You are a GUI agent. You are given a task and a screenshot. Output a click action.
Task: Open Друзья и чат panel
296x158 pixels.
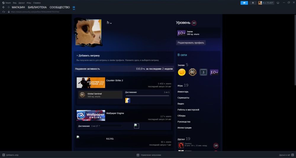tap(287, 155)
